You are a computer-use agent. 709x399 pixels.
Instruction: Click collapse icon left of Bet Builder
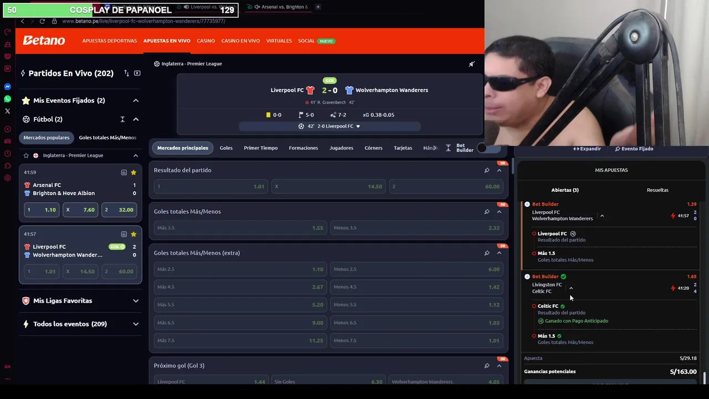[x=448, y=148]
